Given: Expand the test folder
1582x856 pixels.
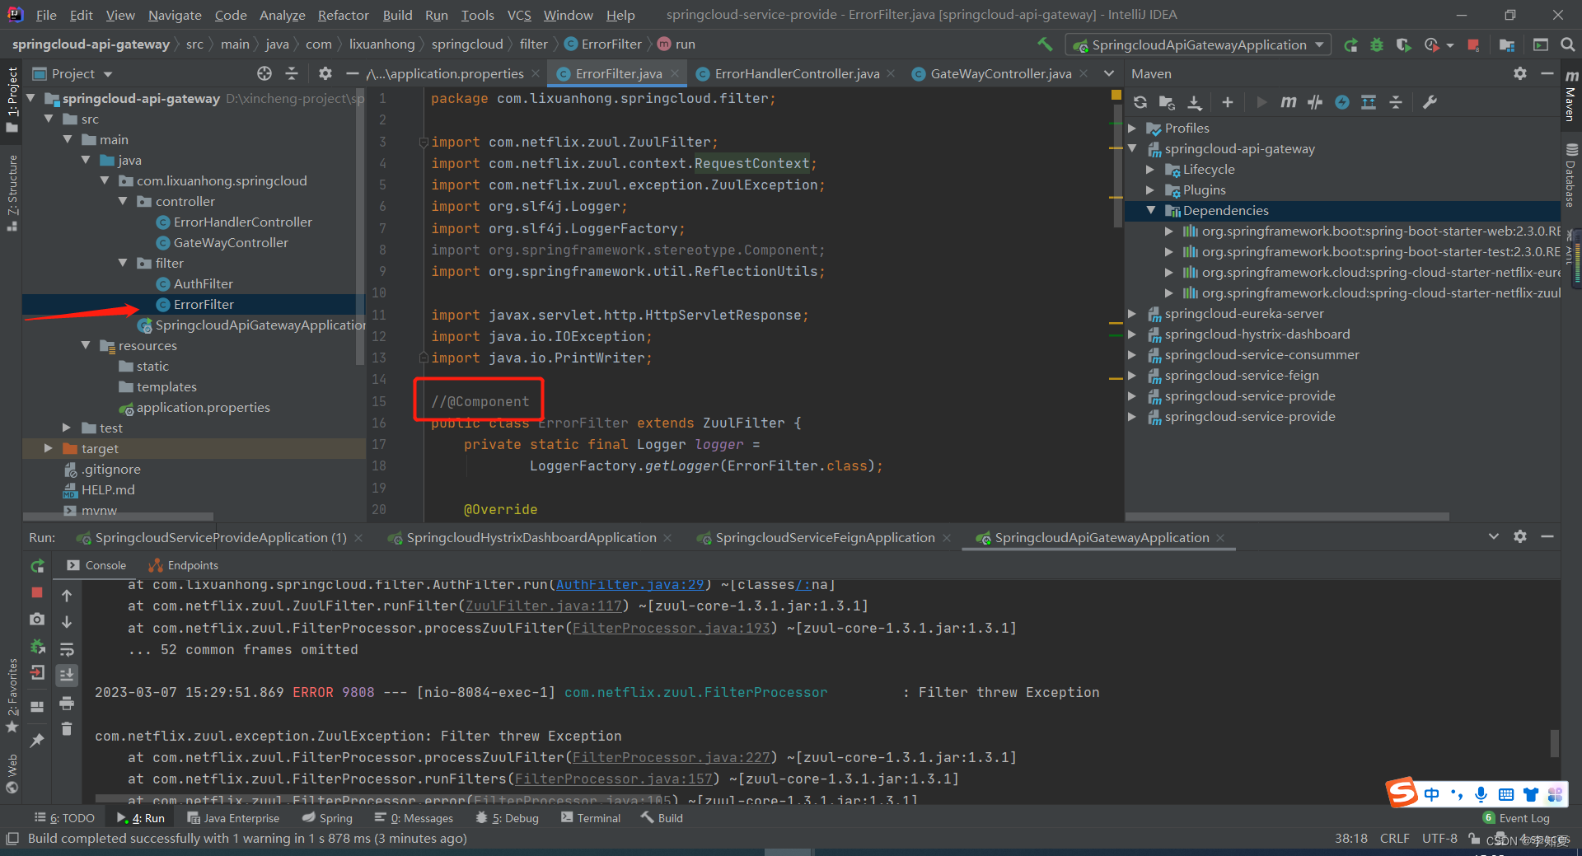Looking at the screenshot, I should pos(67,428).
